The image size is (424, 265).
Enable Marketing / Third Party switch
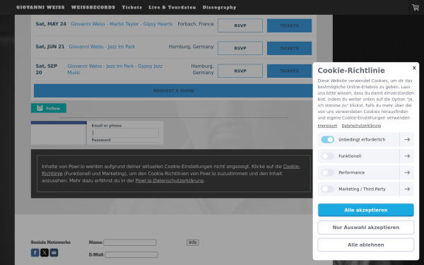pyautogui.click(x=327, y=189)
